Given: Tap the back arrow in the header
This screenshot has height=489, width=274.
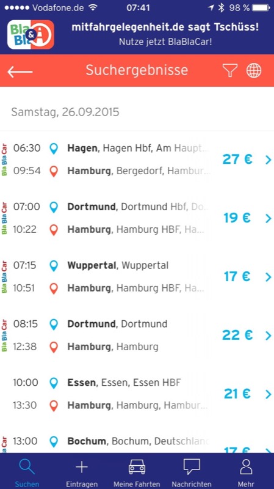Looking at the screenshot, I should [x=20, y=71].
